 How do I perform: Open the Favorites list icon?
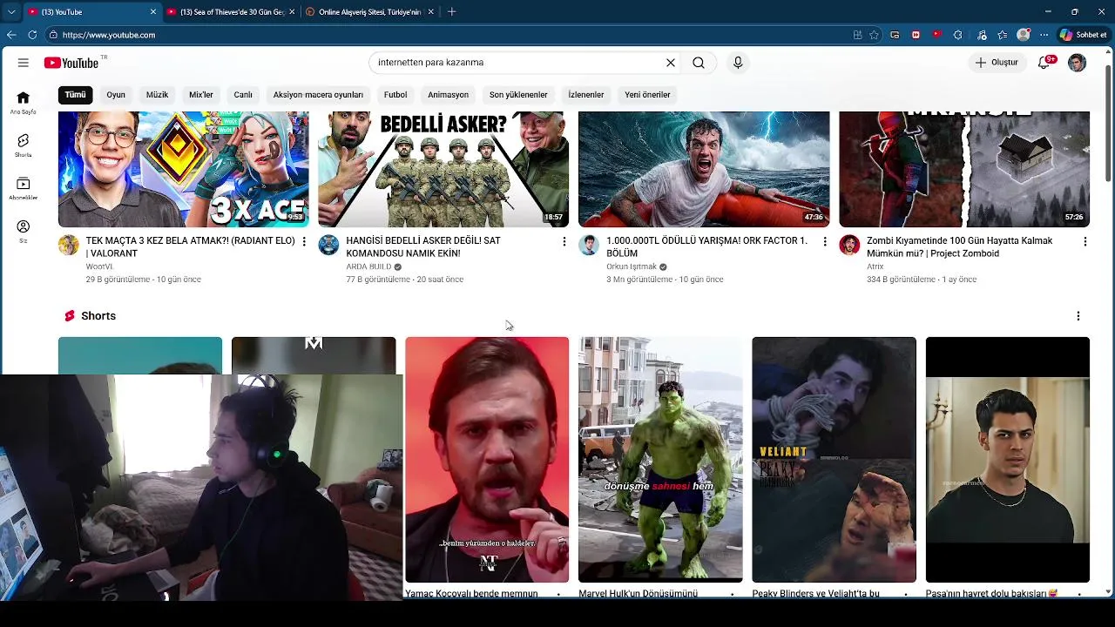(1003, 35)
